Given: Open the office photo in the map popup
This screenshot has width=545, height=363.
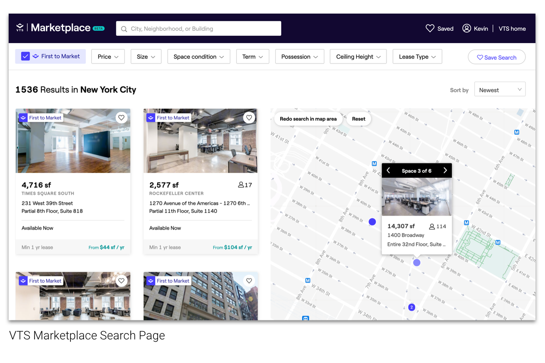Looking at the screenshot, I should click(x=416, y=197).
